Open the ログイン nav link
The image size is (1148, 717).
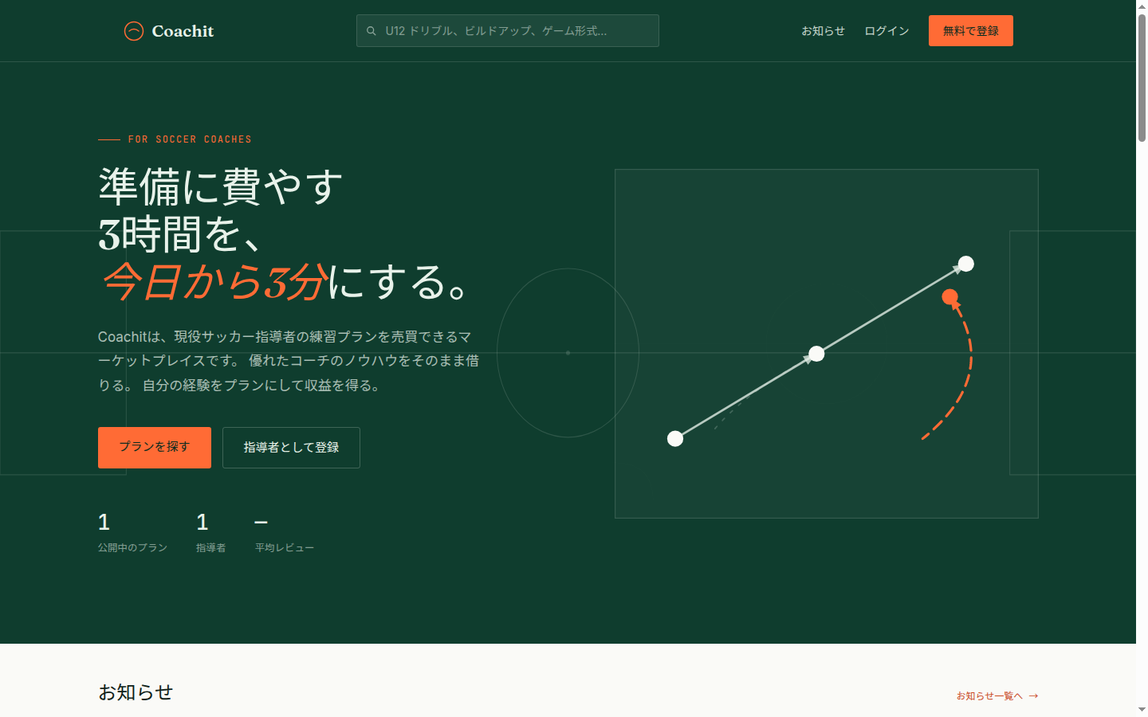click(887, 31)
